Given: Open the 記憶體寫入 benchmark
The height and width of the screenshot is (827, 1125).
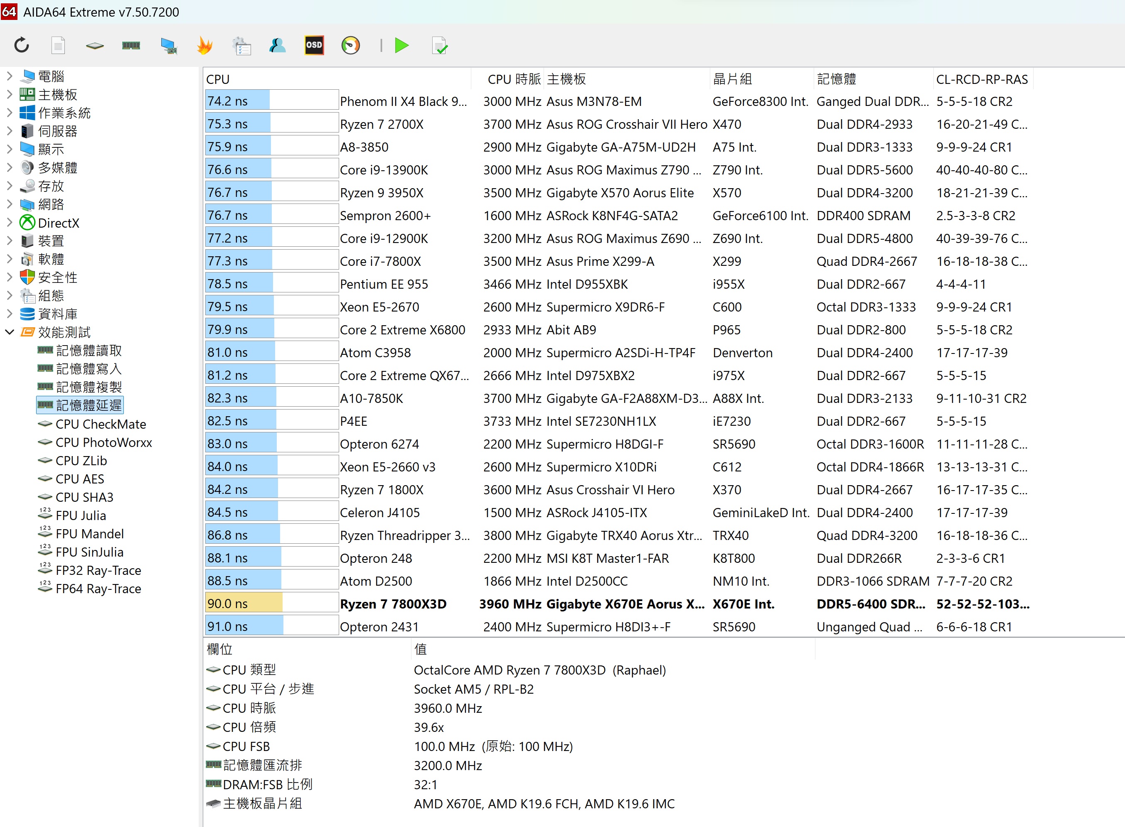Looking at the screenshot, I should (x=80, y=368).
